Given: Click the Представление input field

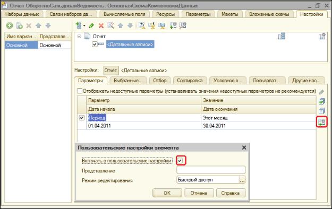Looking at the screenshot, I should click(x=211, y=170).
